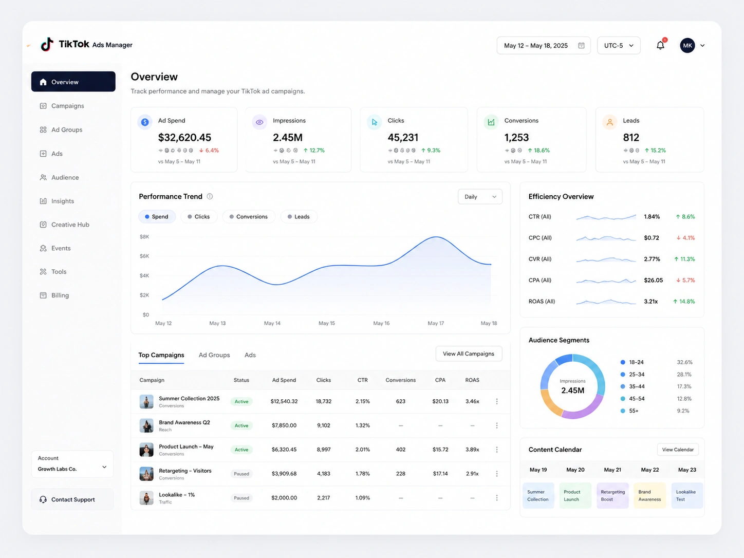This screenshot has height=558, width=744.
Task: Open the UTC-5 timezone dropdown
Action: pos(619,45)
